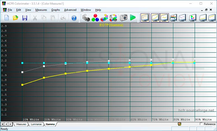Go to the previous tab with left arrow
The width and height of the screenshot is (217, 131).
6,124
